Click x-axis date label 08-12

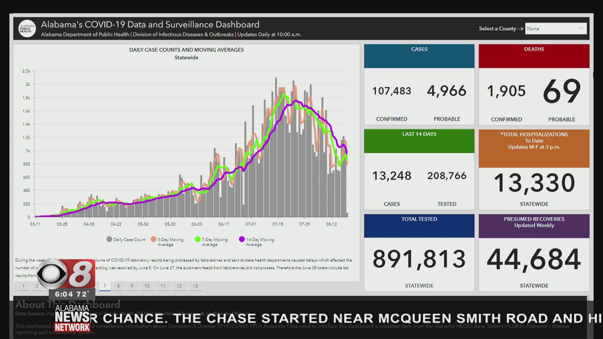331,224
